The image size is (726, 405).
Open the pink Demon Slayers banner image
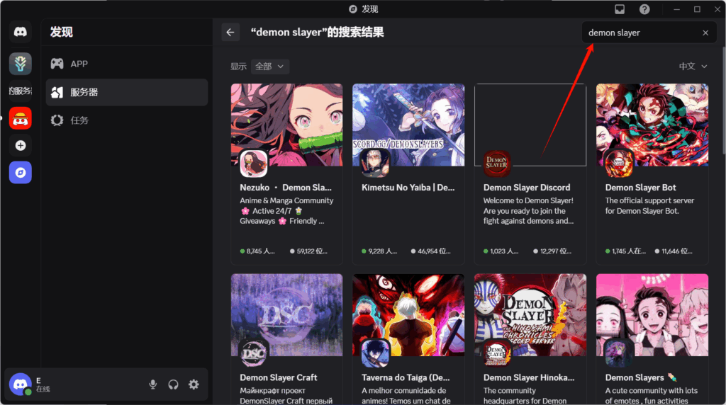652,315
